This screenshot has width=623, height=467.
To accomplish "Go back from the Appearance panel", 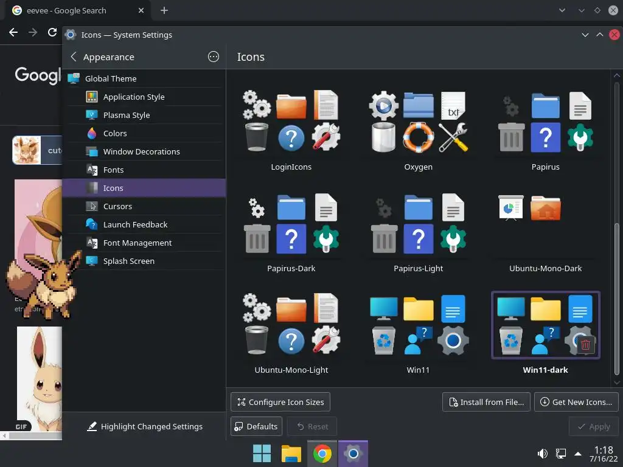I will pos(74,57).
